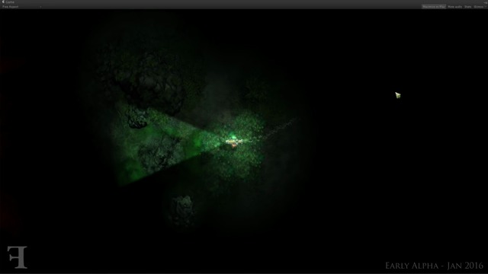Open the Free Aspect resolution dropdown
This screenshot has width=488, height=274.
click(x=22, y=7)
